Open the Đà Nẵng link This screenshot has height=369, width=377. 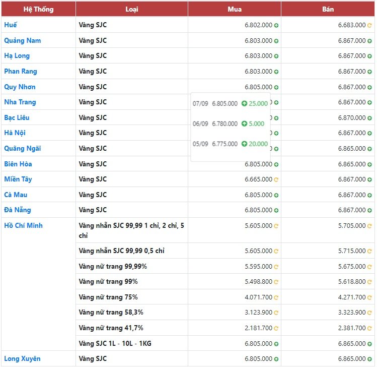point(17,210)
